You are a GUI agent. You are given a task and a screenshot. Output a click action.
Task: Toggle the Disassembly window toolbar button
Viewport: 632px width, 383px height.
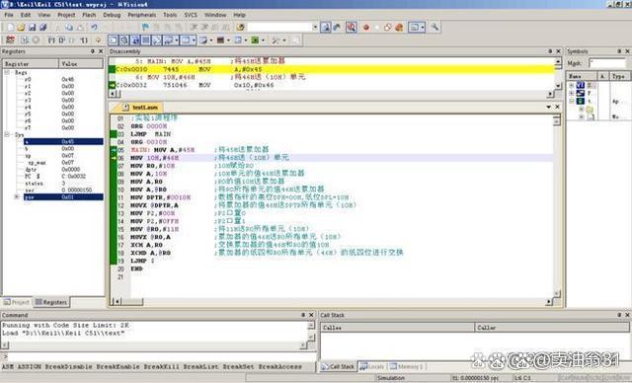click(124, 39)
